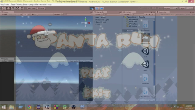Switch to the Scene tab

pos(5,12)
